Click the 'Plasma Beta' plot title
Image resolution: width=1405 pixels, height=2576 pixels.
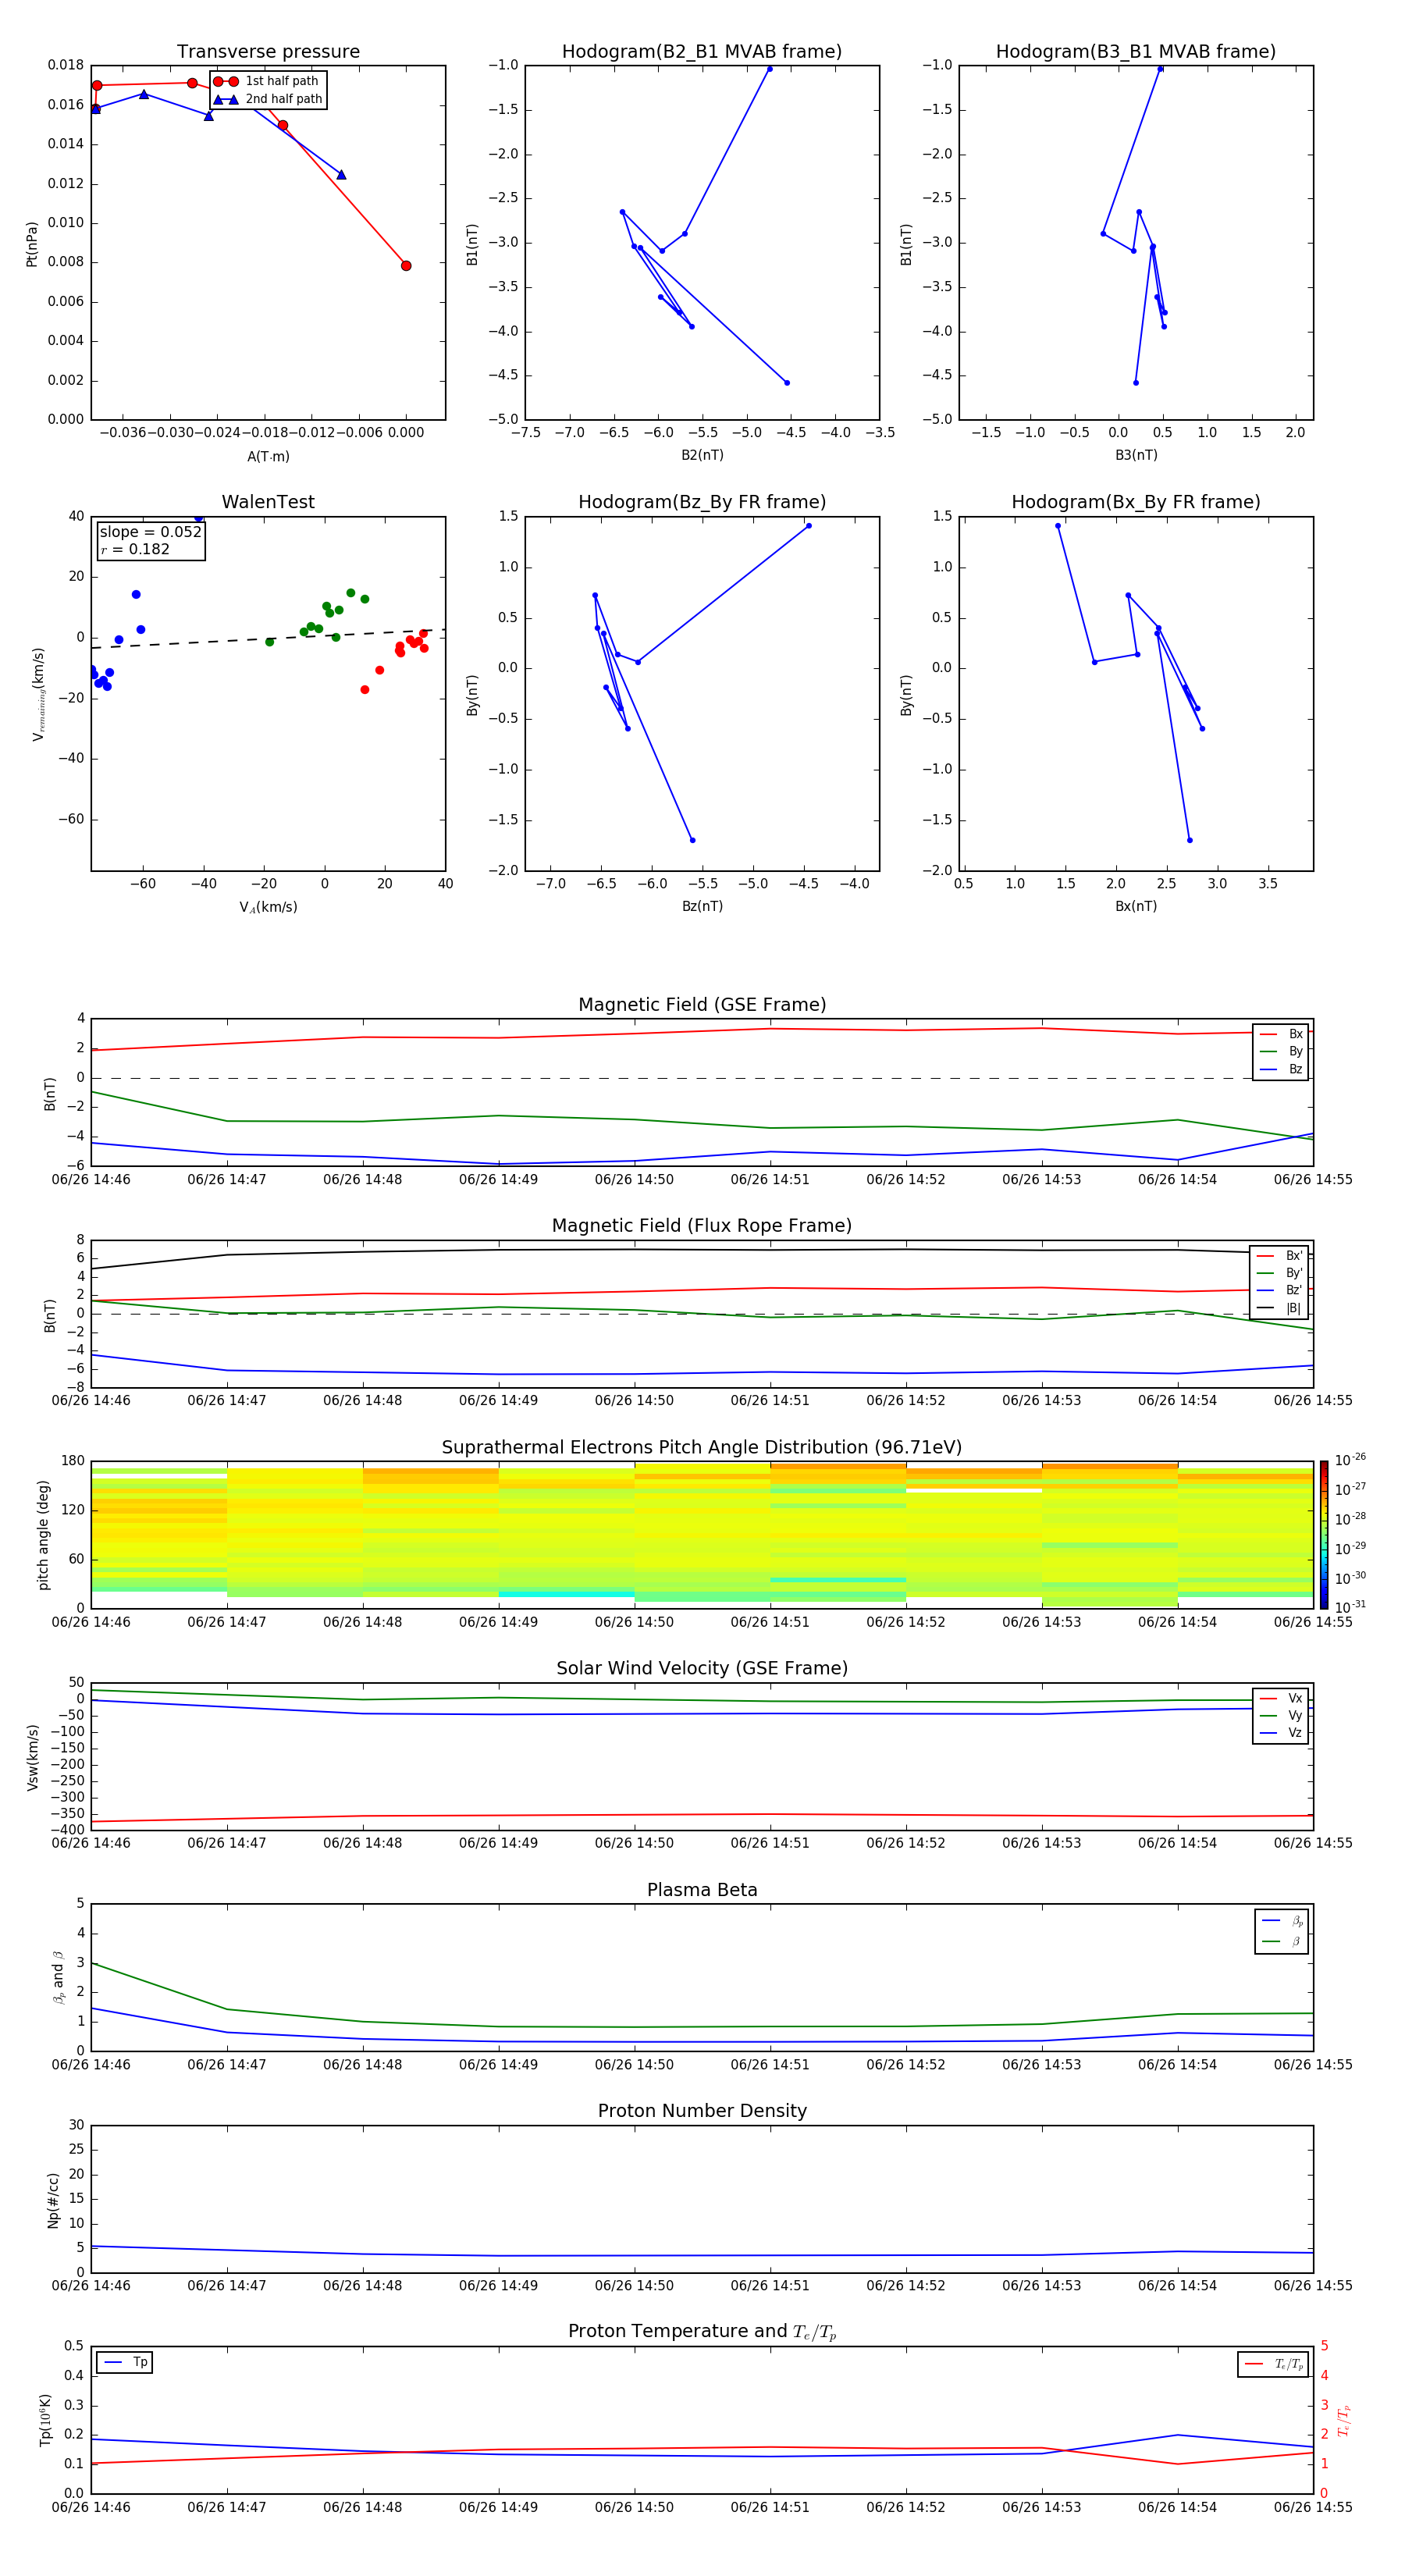tap(702, 1891)
